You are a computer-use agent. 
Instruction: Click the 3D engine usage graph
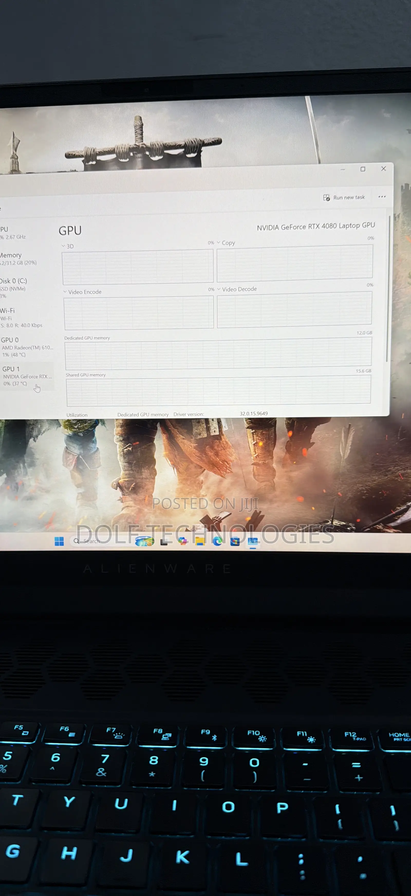pyautogui.click(x=138, y=267)
